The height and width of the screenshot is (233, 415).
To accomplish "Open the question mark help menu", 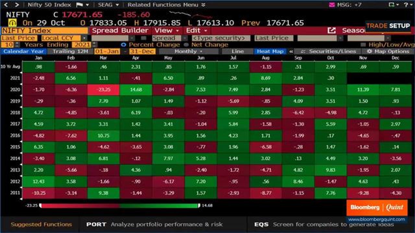I will [x=406, y=5].
